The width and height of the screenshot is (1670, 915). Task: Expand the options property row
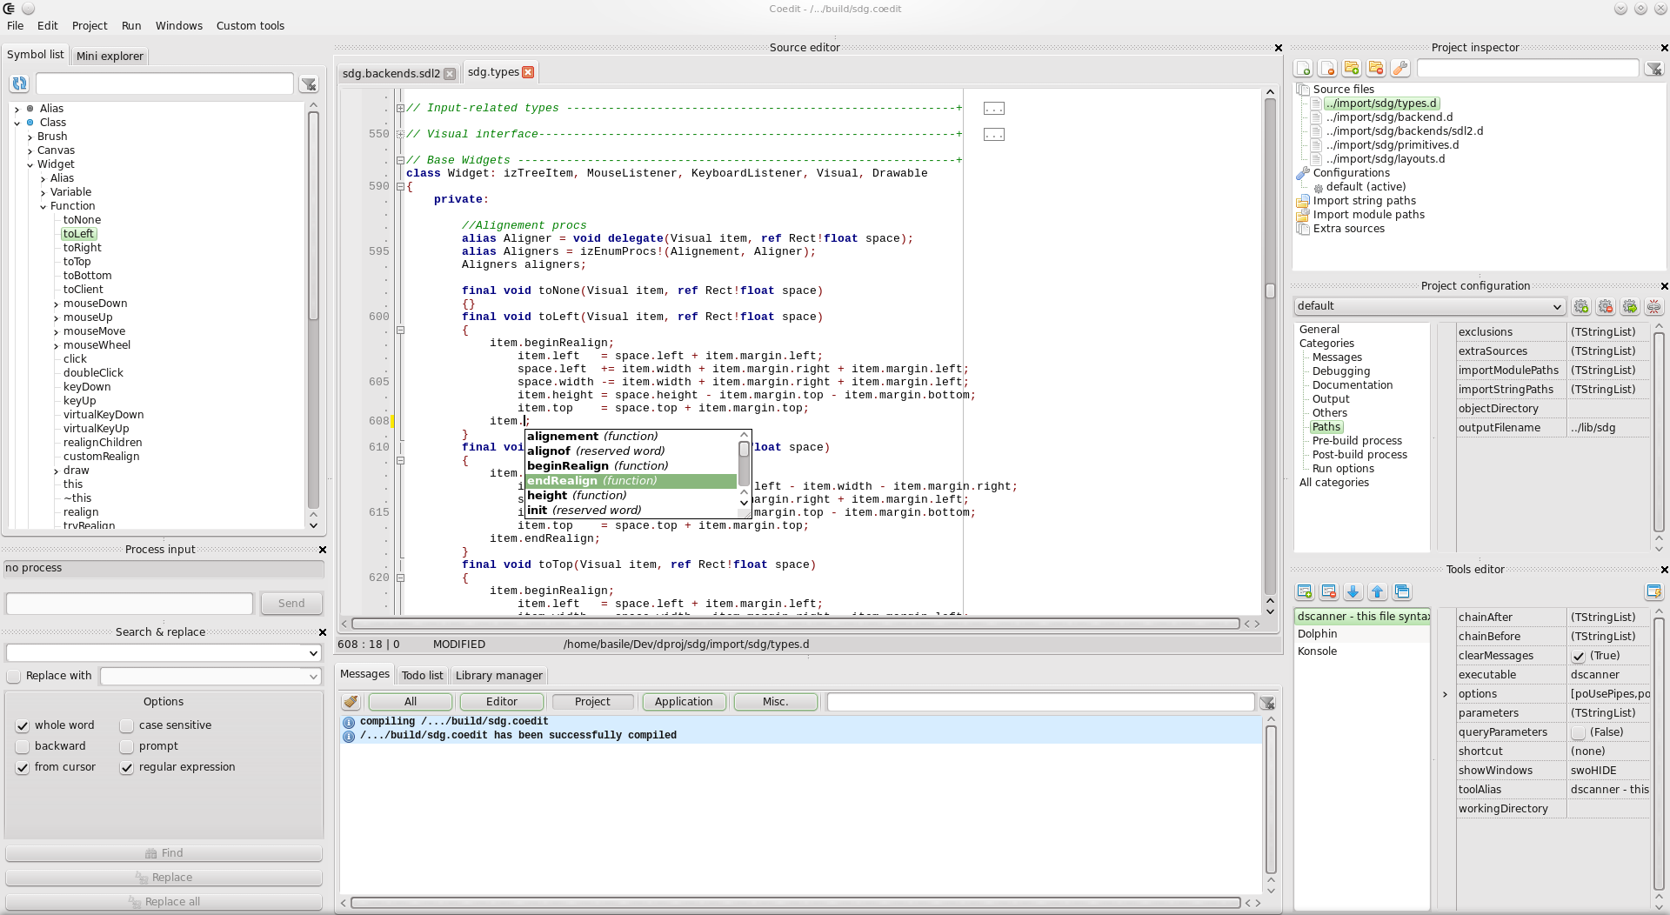[x=1445, y=694]
